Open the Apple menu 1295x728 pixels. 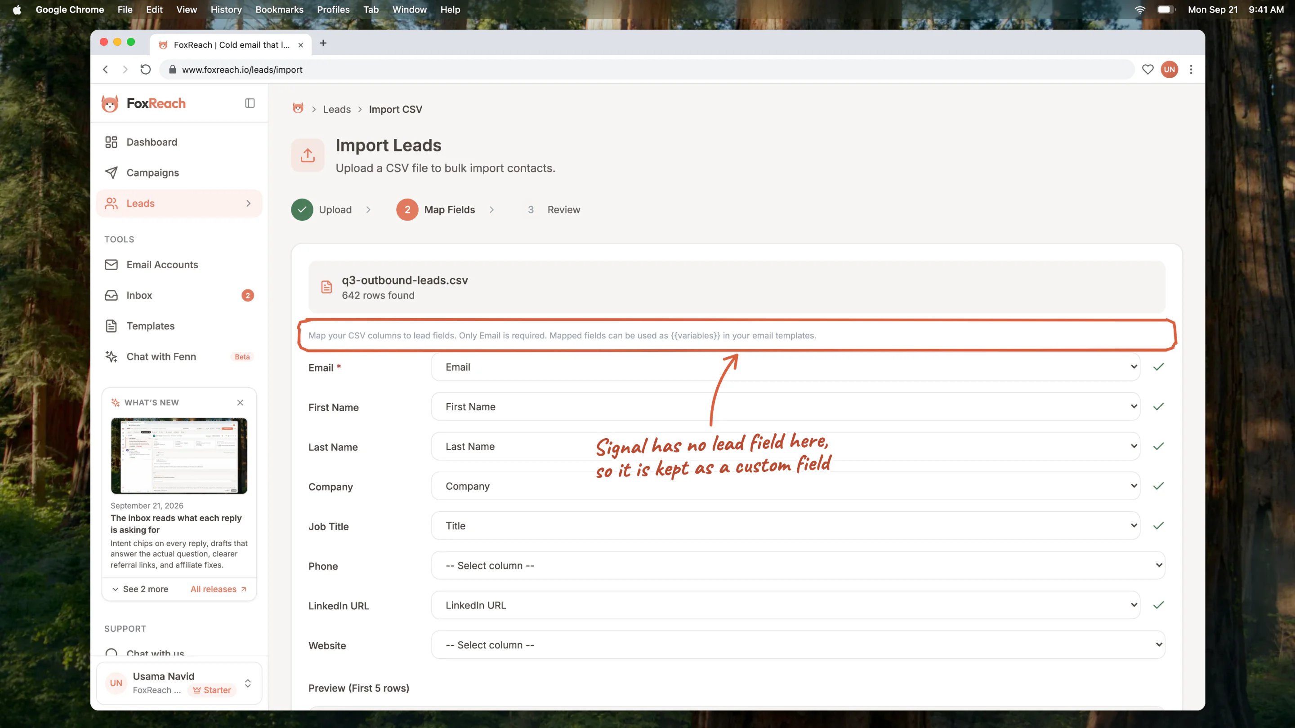[17, 9]
